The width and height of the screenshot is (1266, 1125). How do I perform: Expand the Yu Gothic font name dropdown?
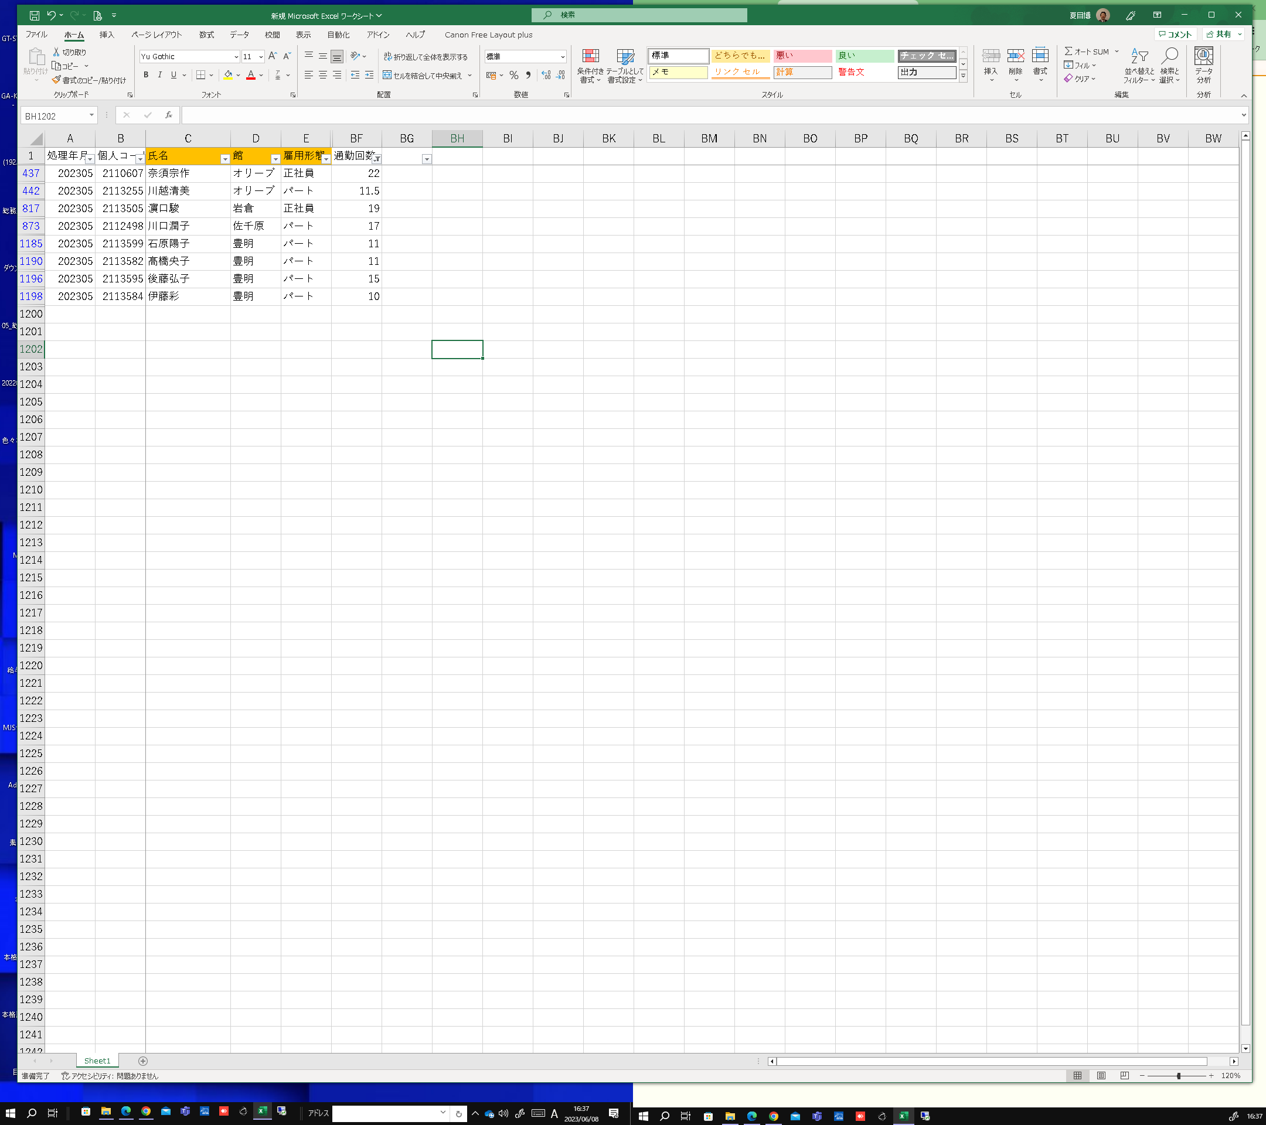coord(236,57)
